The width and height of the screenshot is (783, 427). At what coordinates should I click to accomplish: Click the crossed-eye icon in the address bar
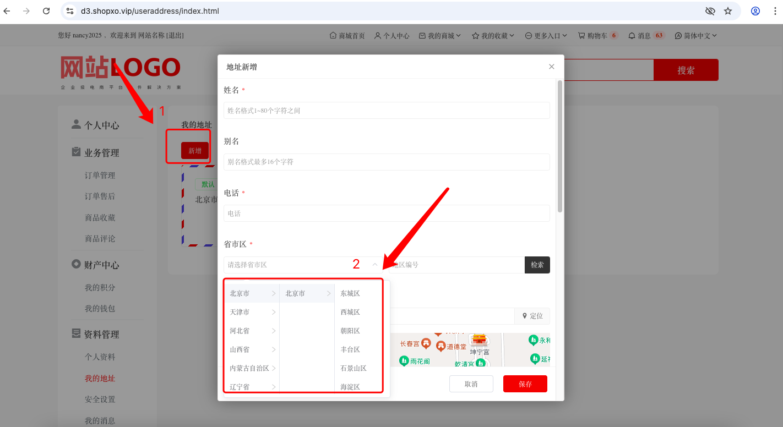710,11
